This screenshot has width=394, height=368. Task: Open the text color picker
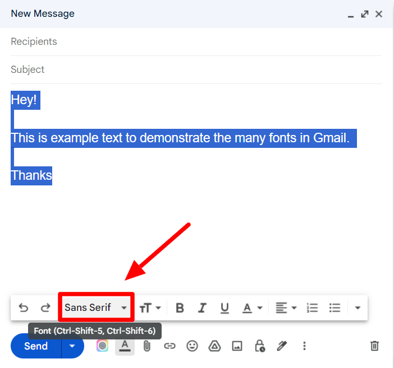(252, 308)
